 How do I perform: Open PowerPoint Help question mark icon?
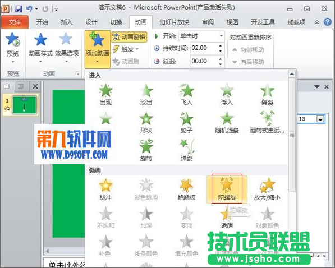click(x=327, y=22)
